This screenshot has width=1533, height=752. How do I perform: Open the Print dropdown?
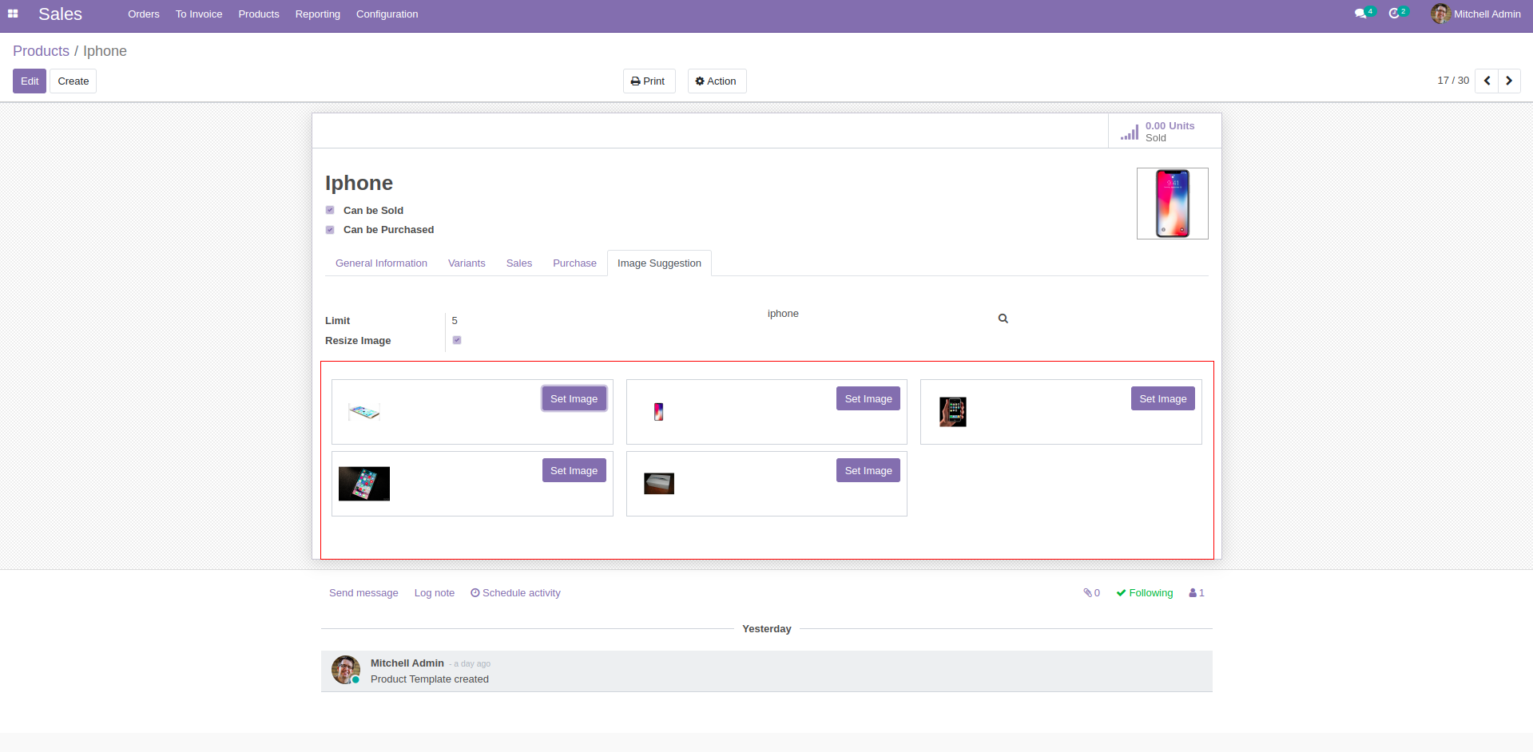649,81
